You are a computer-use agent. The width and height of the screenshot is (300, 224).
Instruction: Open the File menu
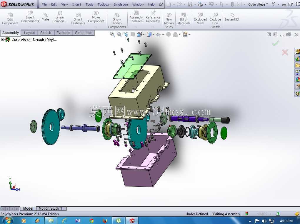44,4
